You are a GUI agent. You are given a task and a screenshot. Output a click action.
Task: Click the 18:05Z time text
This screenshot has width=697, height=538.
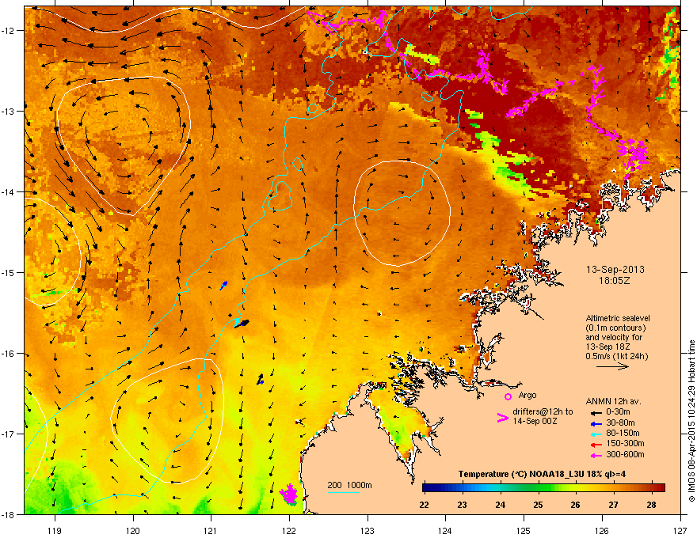(x=615, y=281)
